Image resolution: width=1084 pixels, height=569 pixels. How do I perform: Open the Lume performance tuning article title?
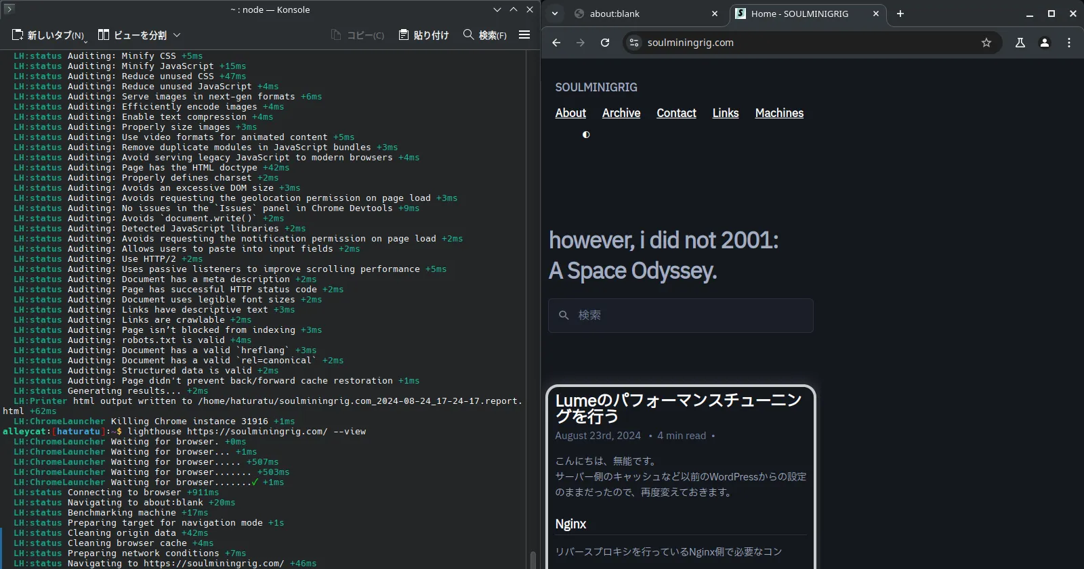tap(678, 408)
